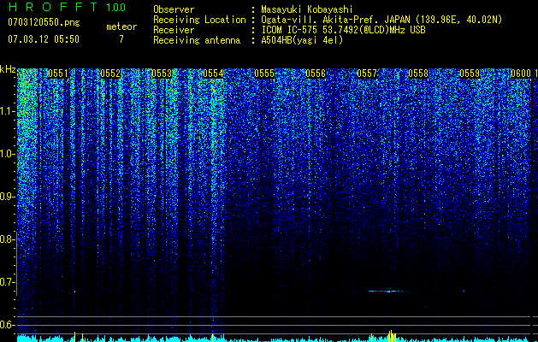This screenshot has height=342, width=538.
Task: Click the small echo dot below 0551
Action: click(74, 292)
